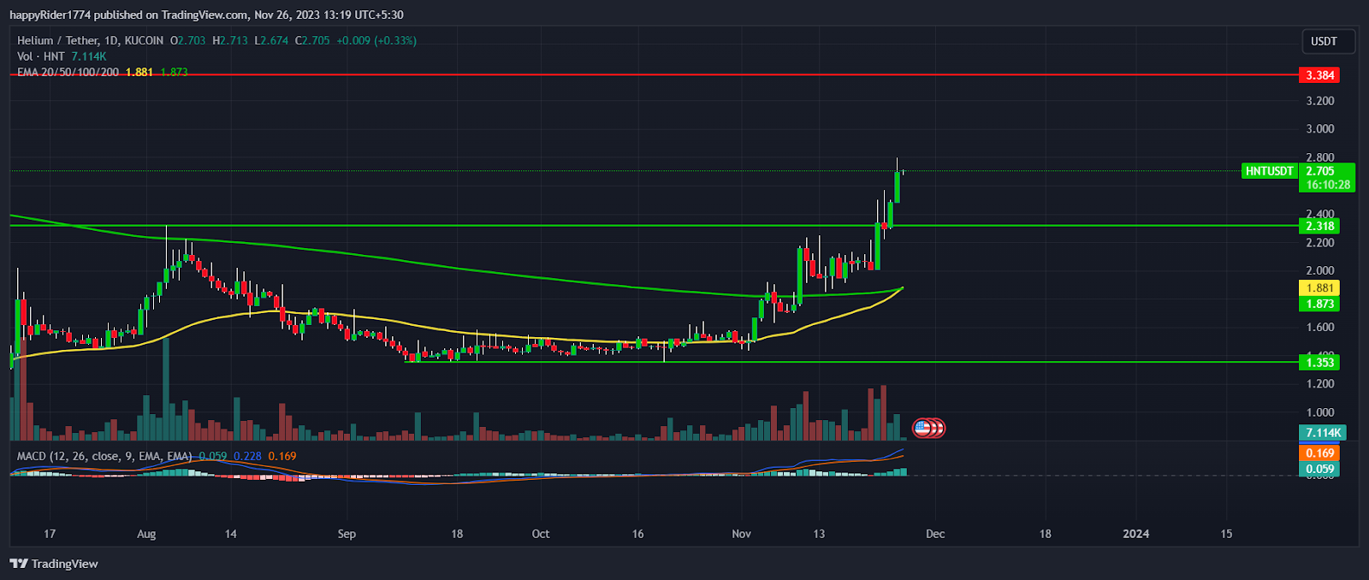This screenshot has height=580, width=1369.
Task: Click the orange 0.169 MACD axis label
Action: click(1320, 453)
